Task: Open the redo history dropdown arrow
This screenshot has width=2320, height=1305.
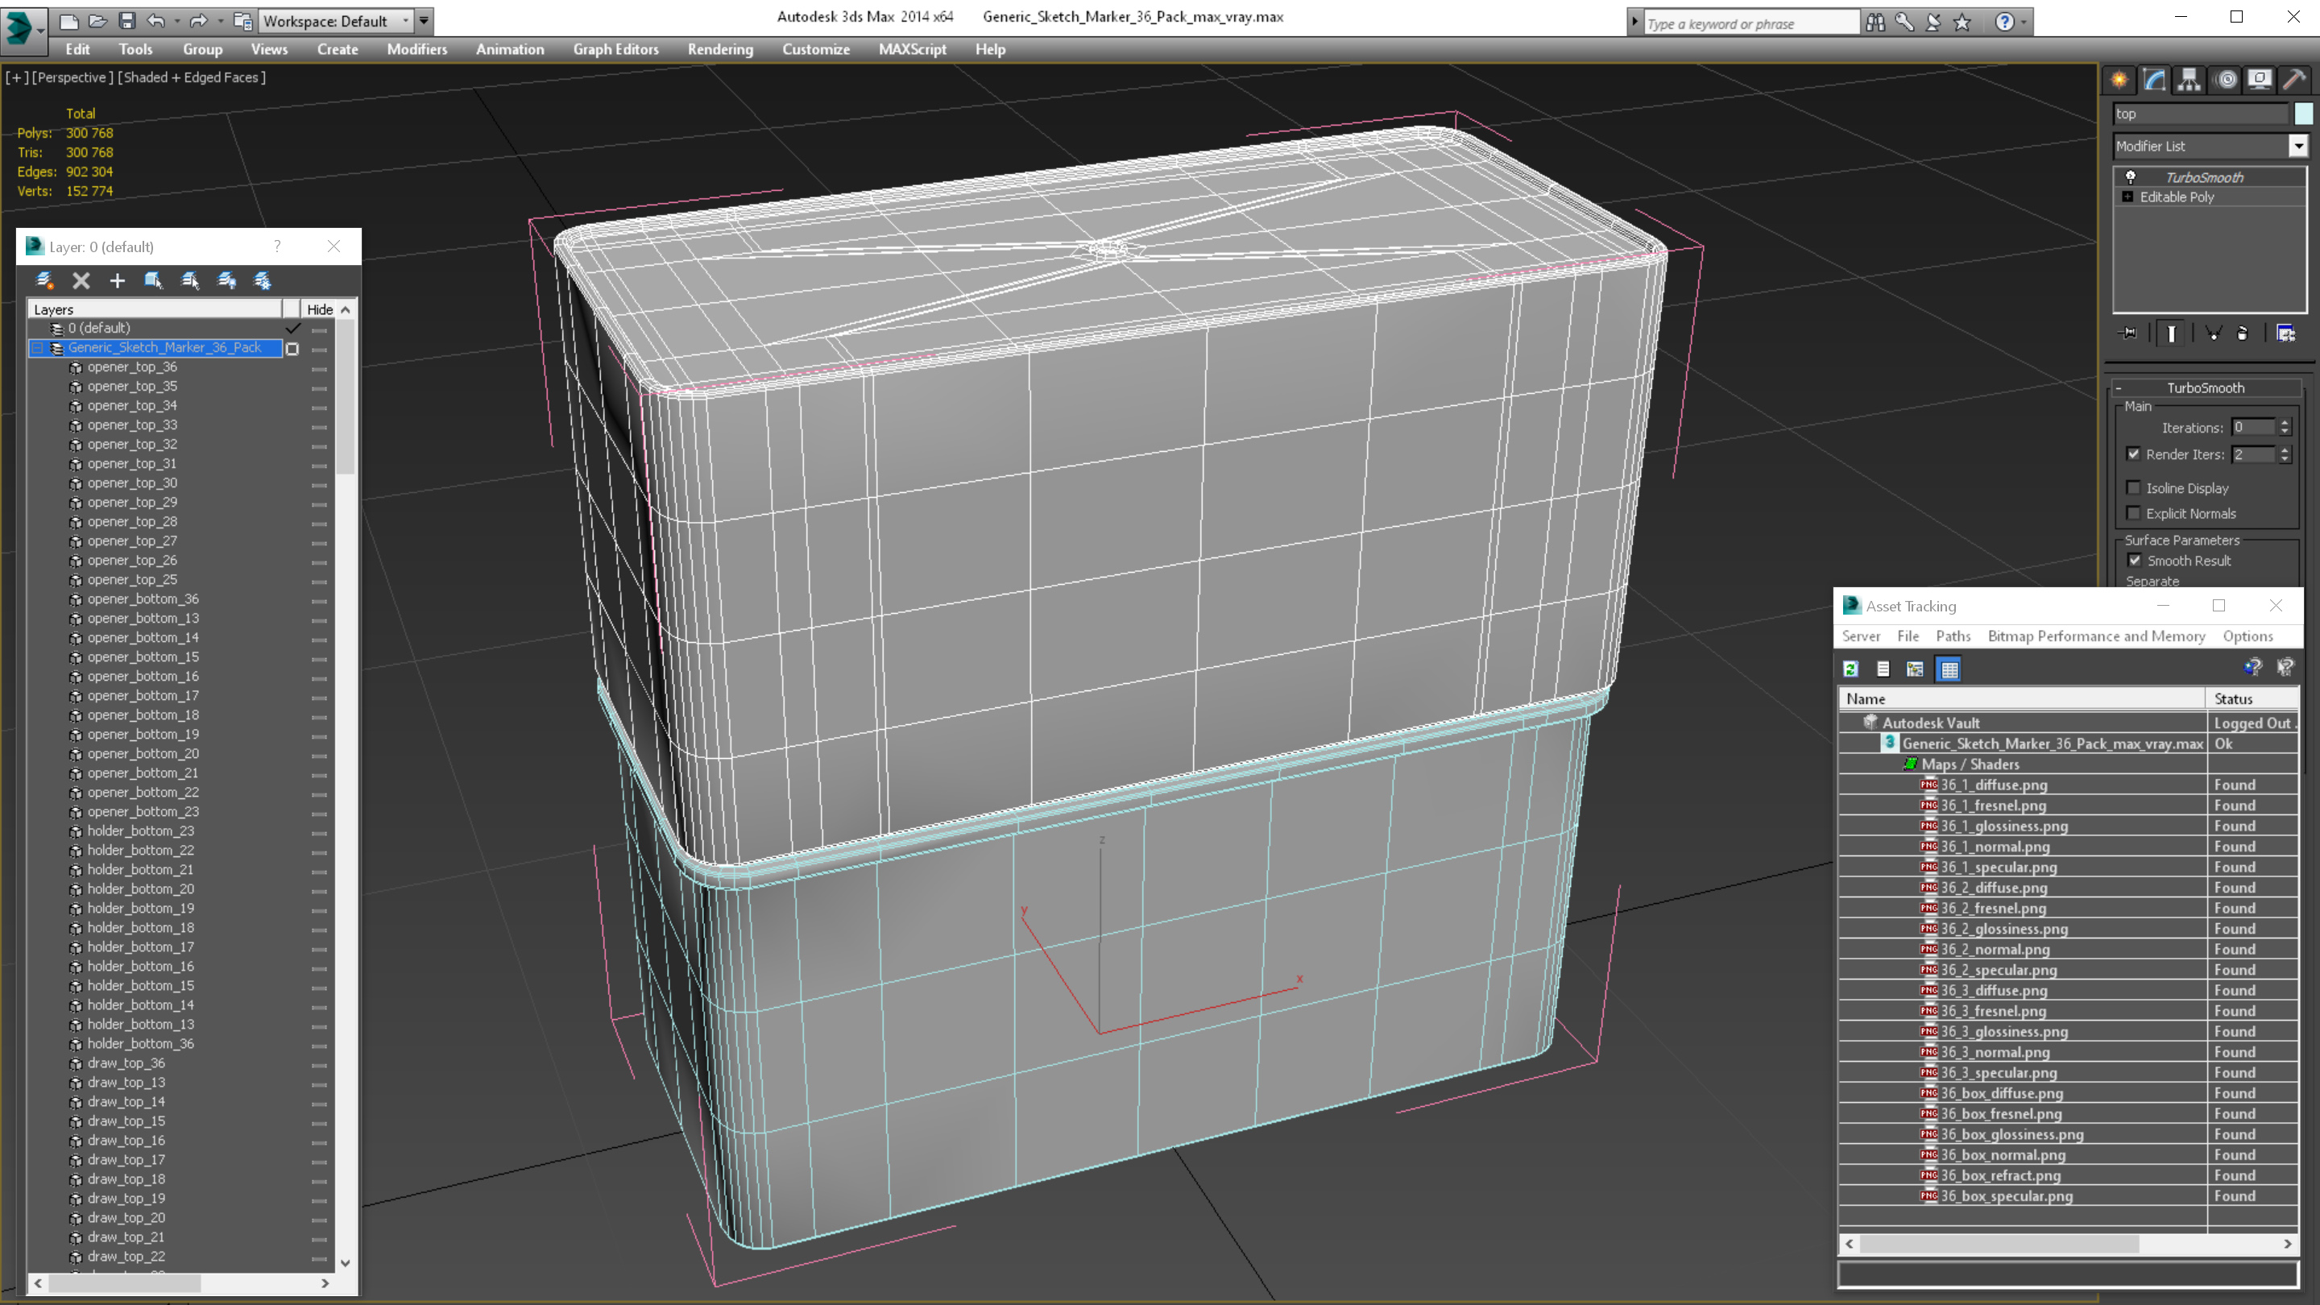Action: [220, 21]
